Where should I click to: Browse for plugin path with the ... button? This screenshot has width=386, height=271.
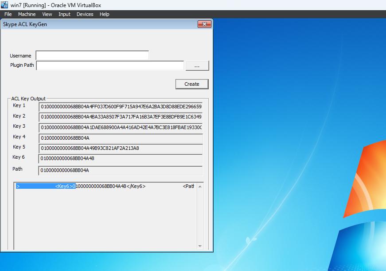(x=197, y=66)
